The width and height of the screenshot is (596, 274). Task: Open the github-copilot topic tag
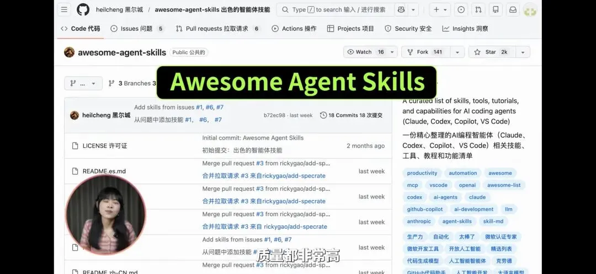pos(424,209)
